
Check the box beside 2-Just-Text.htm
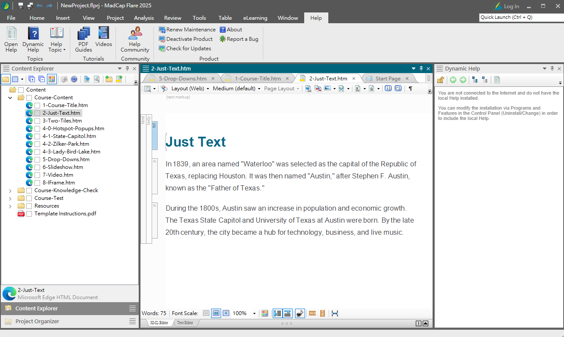37,113
